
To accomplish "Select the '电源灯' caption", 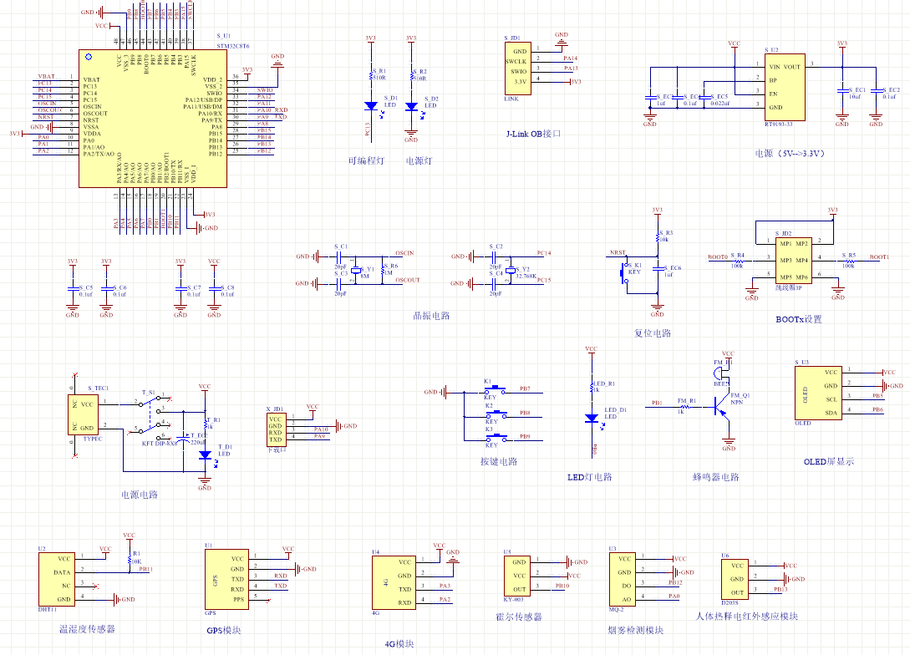I will (419, 160).
